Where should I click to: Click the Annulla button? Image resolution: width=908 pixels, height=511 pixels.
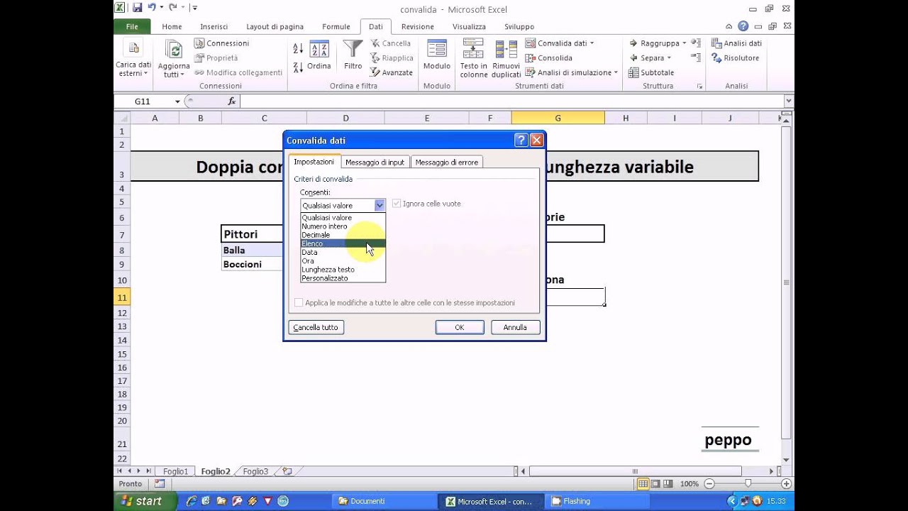pyautogui.click(x=515, y=327)
